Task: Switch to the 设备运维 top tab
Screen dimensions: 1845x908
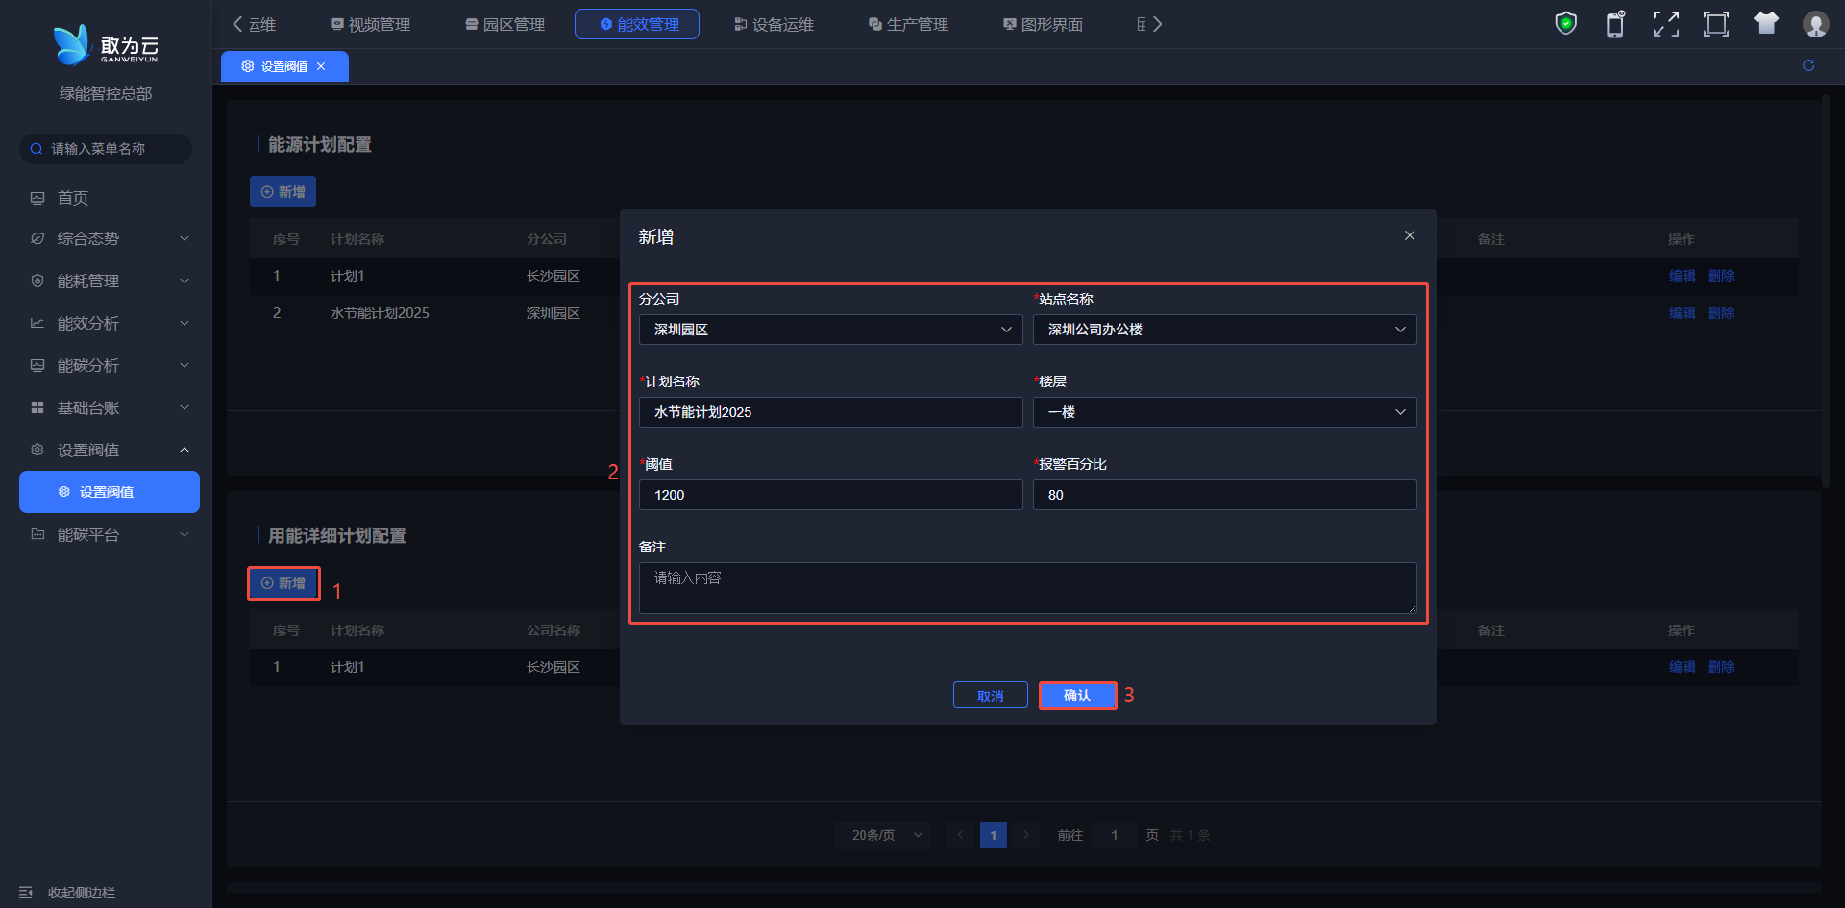Action: pos(775,24)
